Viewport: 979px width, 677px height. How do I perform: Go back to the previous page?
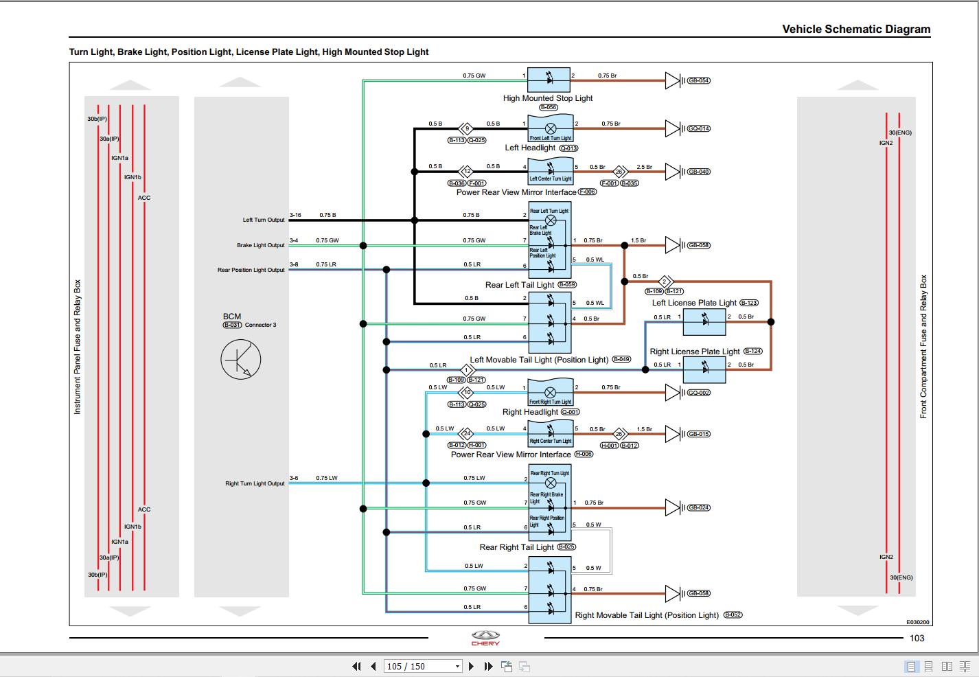click(x=371, y=666)
